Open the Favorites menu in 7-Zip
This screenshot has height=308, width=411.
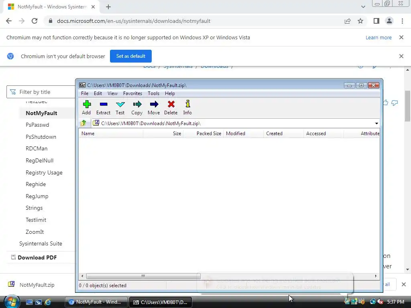click(132, 93)
